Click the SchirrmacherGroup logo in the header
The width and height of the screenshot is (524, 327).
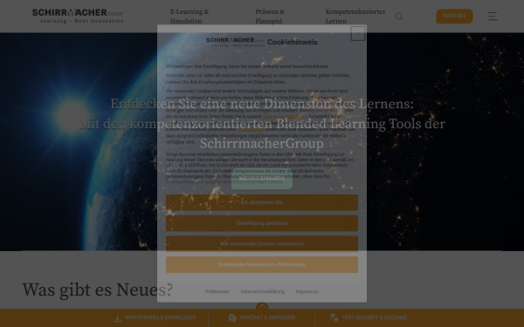[78, 16]
